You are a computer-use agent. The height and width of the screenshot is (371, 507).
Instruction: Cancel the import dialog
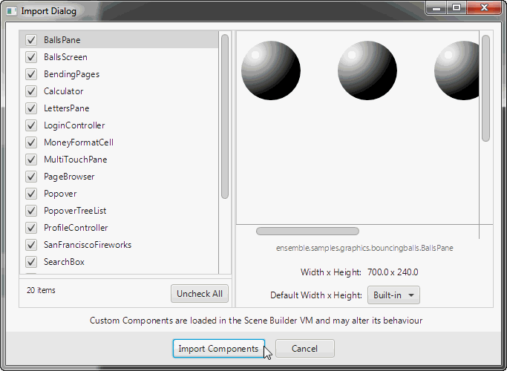(305, 349)
